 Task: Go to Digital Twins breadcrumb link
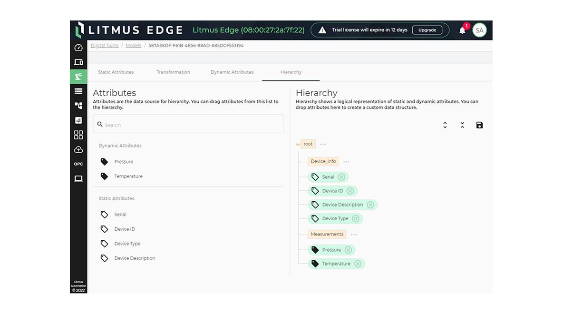pyautogui.click(x=105, y=46)
